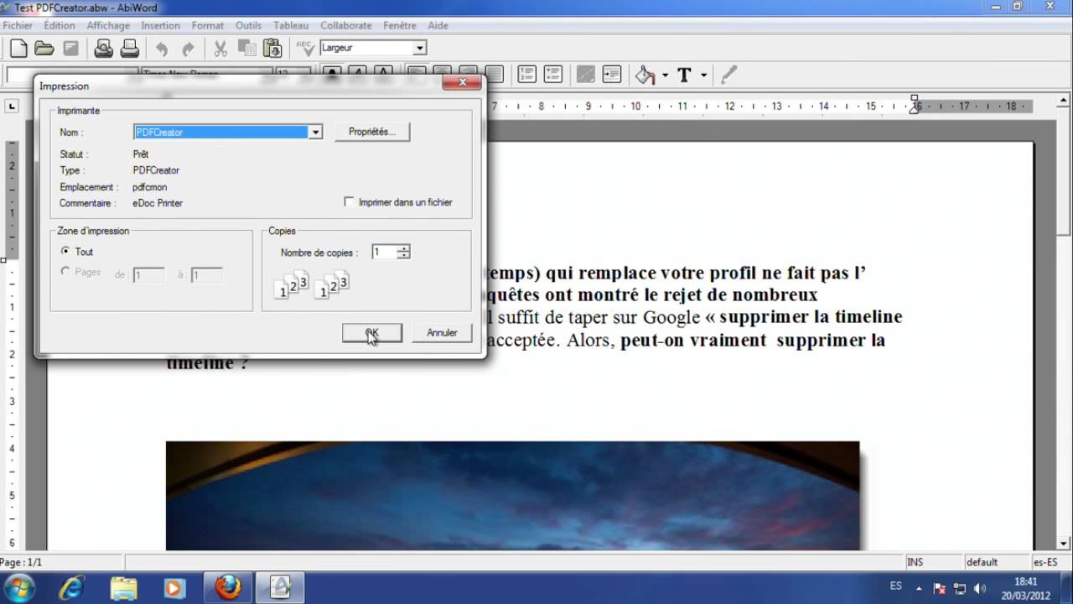1073x604 pixels.
Task: Open the Insertion menu
Action: pyautogui.click(x=160, y=25)
